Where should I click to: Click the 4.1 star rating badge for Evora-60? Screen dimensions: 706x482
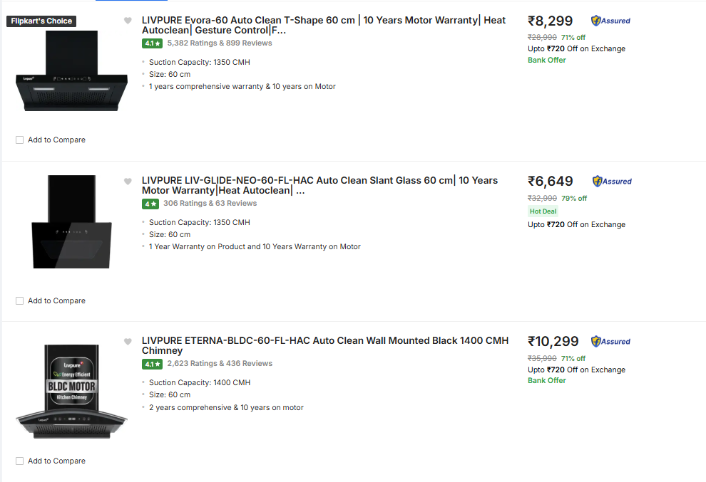(151, 43)
